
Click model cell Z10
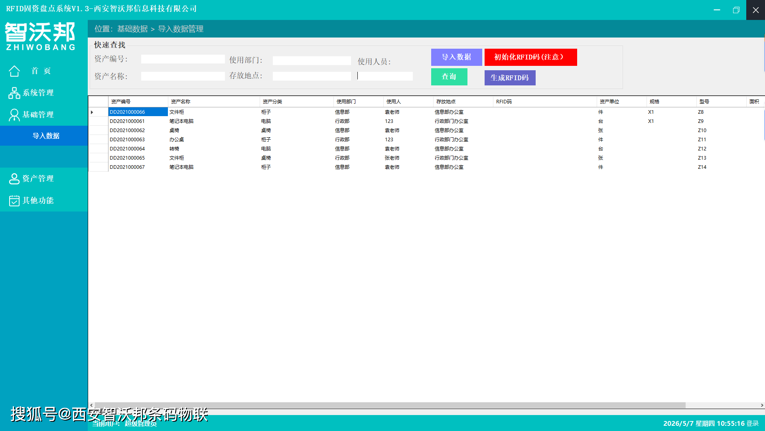click(722, 130)
